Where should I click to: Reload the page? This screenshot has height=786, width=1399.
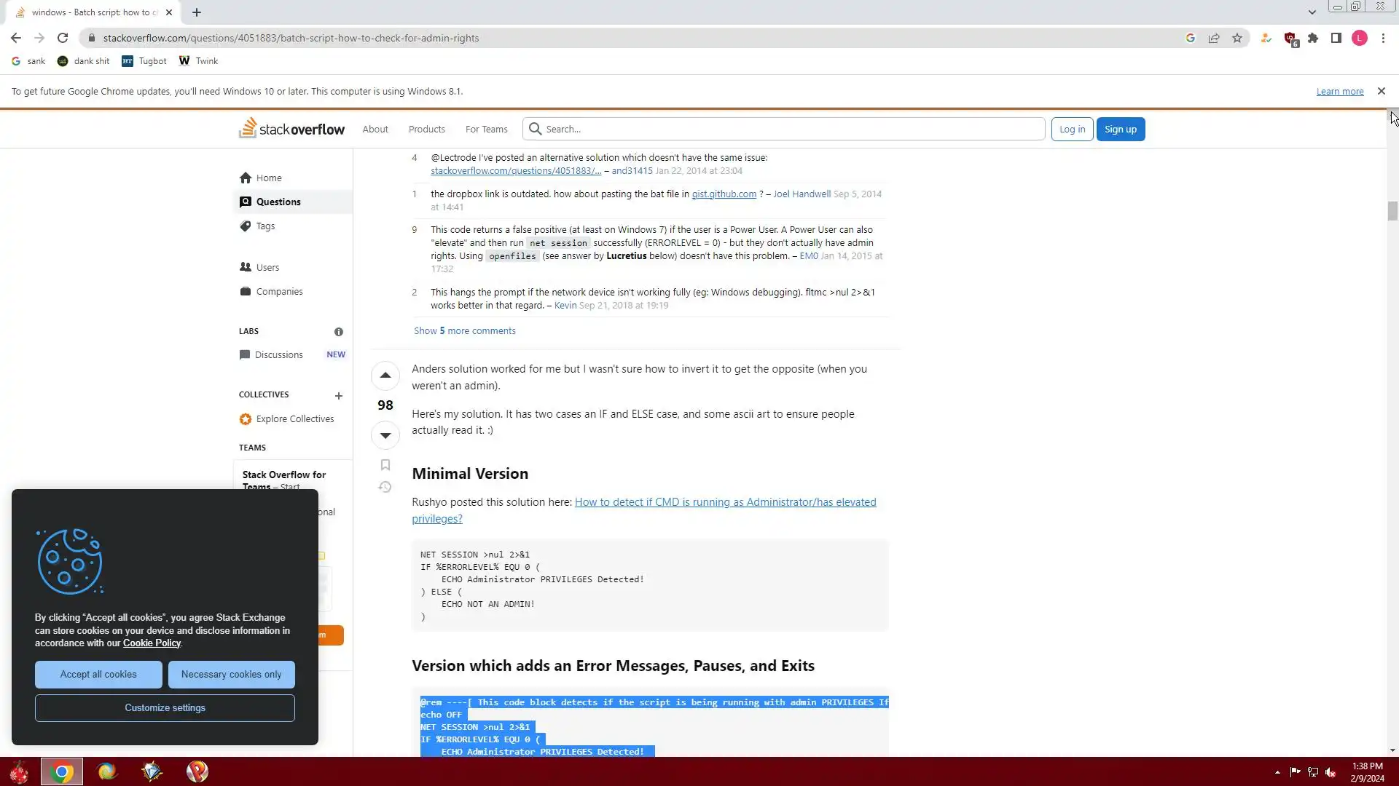click(63, 38)
